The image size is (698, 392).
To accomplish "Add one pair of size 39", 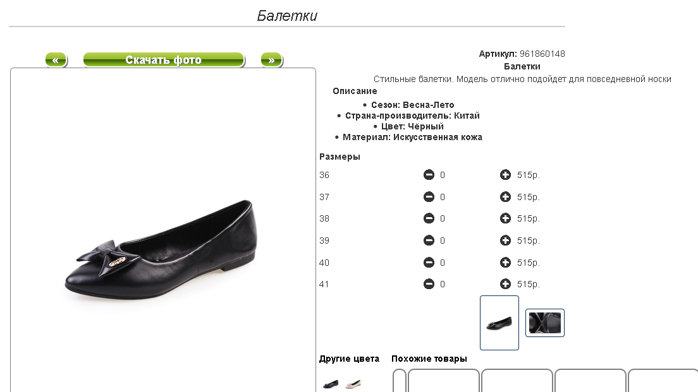I will pyautogui.click(x=505, y=241).
